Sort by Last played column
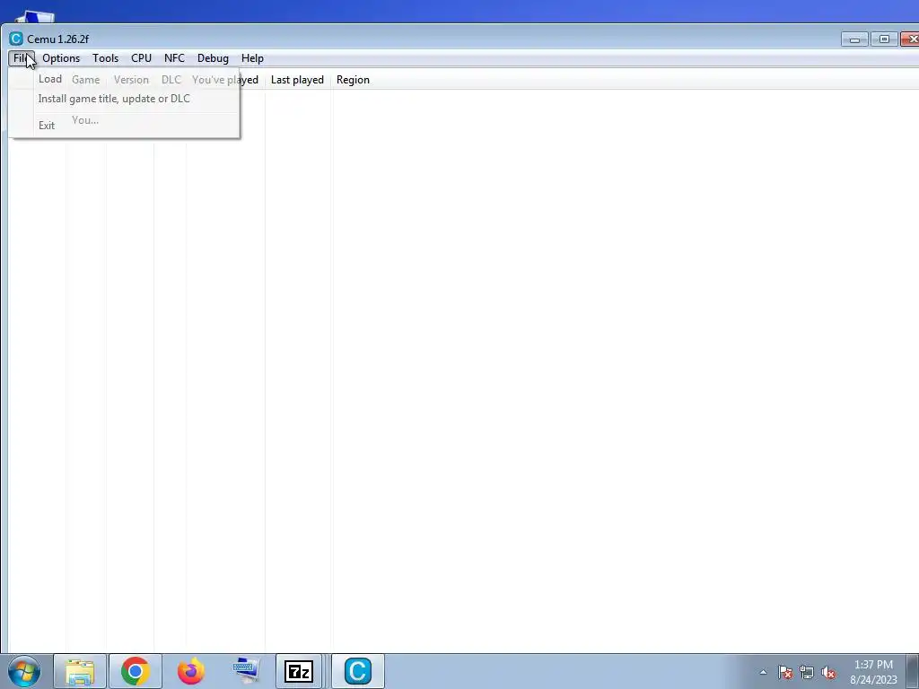Screen dimensions: 919x689 297,80
